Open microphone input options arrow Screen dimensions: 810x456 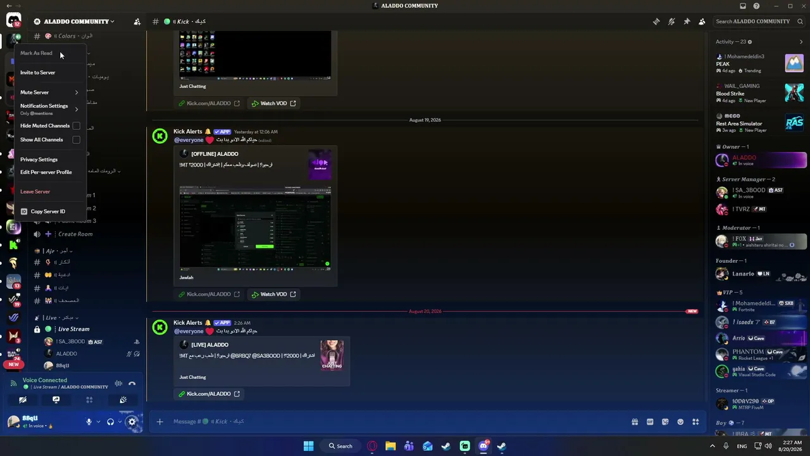(98, 422)
